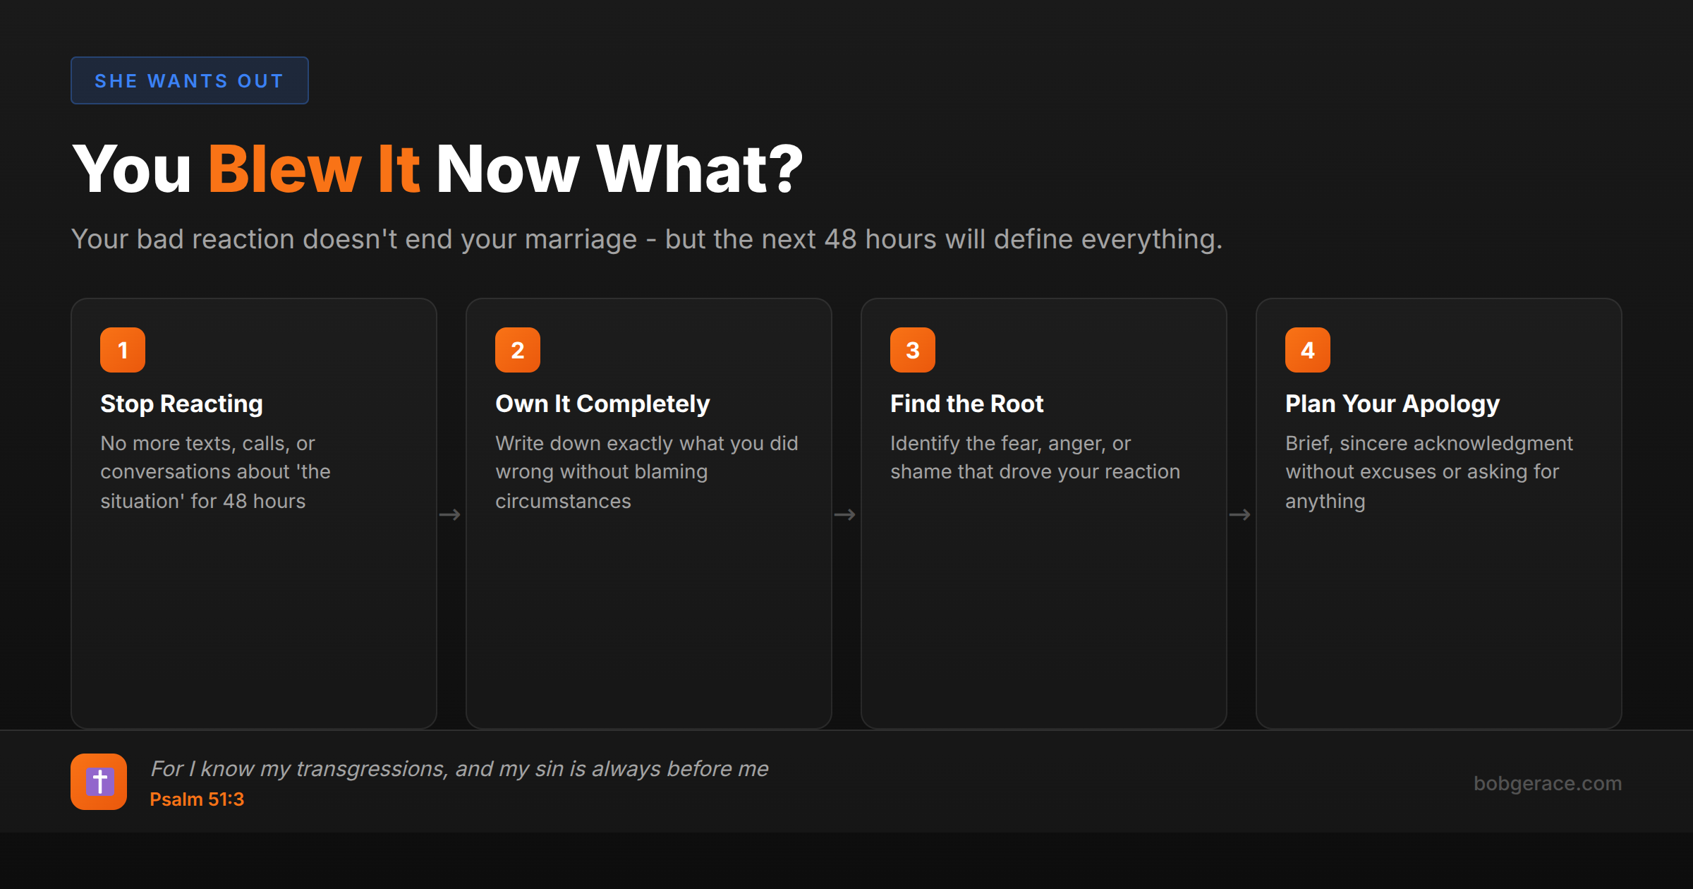Click the SHE WANTS OUT tag

(189, 81)
